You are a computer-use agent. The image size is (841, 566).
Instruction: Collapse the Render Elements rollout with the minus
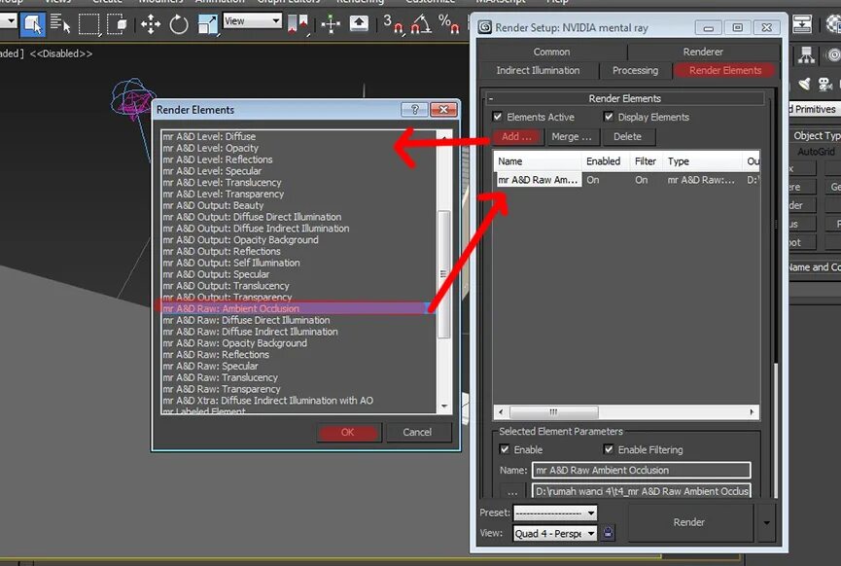(491, 99)
